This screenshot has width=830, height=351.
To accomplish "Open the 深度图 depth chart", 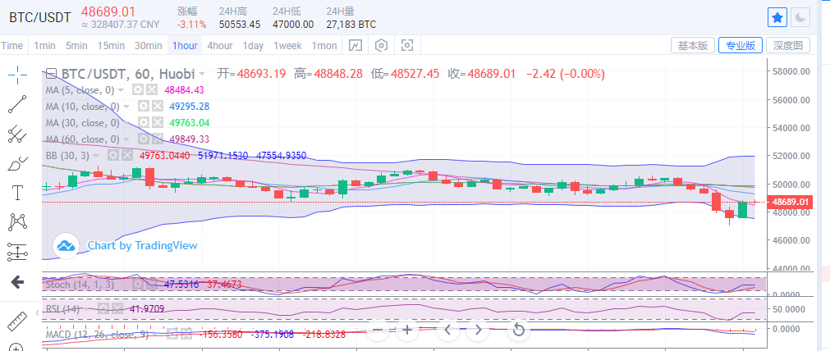I will coord(787,46).
